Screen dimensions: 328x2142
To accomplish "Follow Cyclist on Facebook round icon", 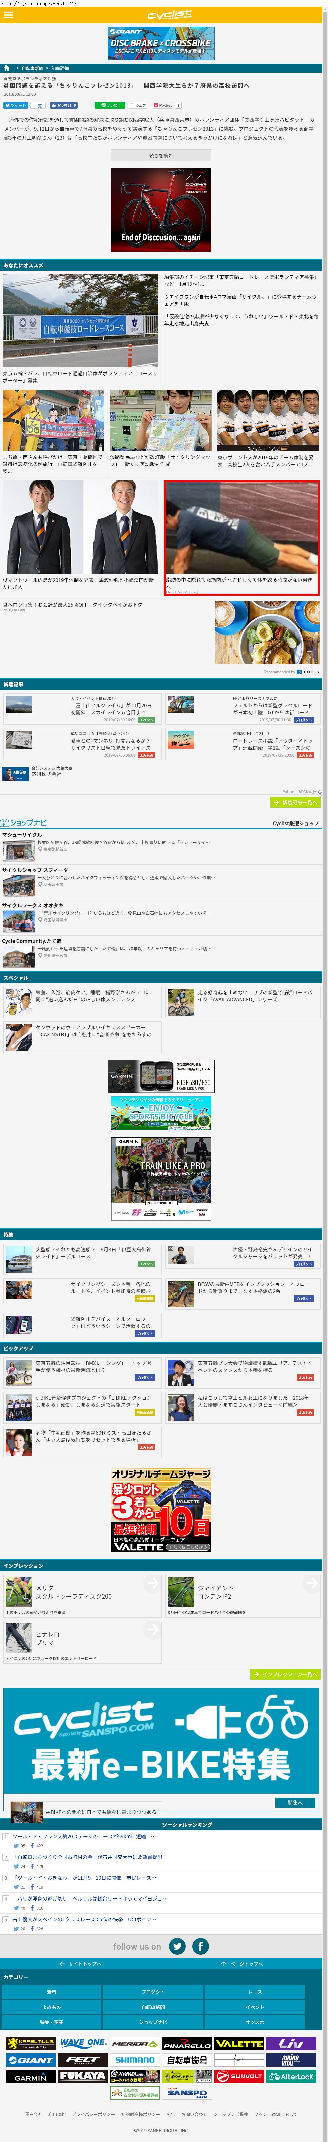I will click(200, 1946).
